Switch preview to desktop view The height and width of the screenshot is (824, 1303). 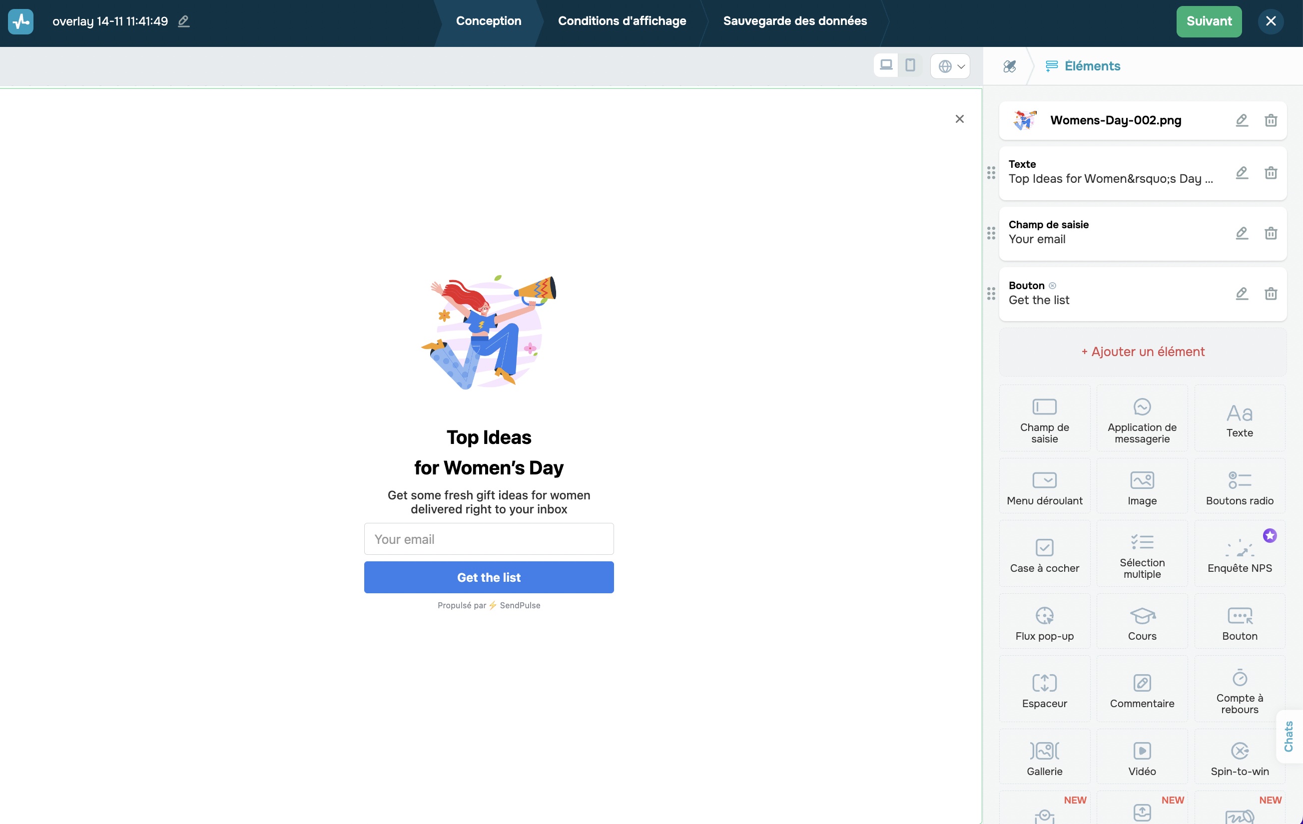[x=886, y=65]
